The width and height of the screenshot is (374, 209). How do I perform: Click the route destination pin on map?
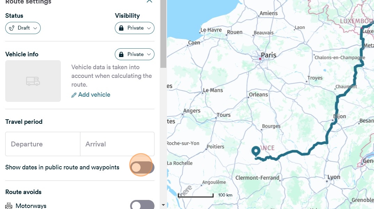click(256, 151)
